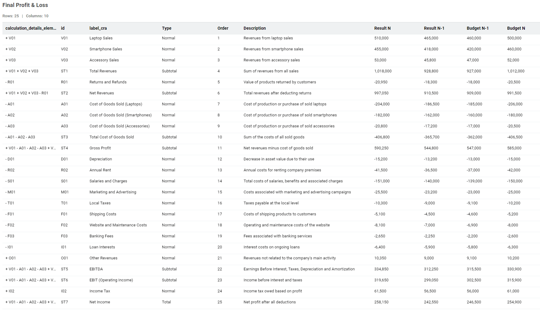Click the Type column header
The width and height of the screenshot is (540, 312).
167,28
